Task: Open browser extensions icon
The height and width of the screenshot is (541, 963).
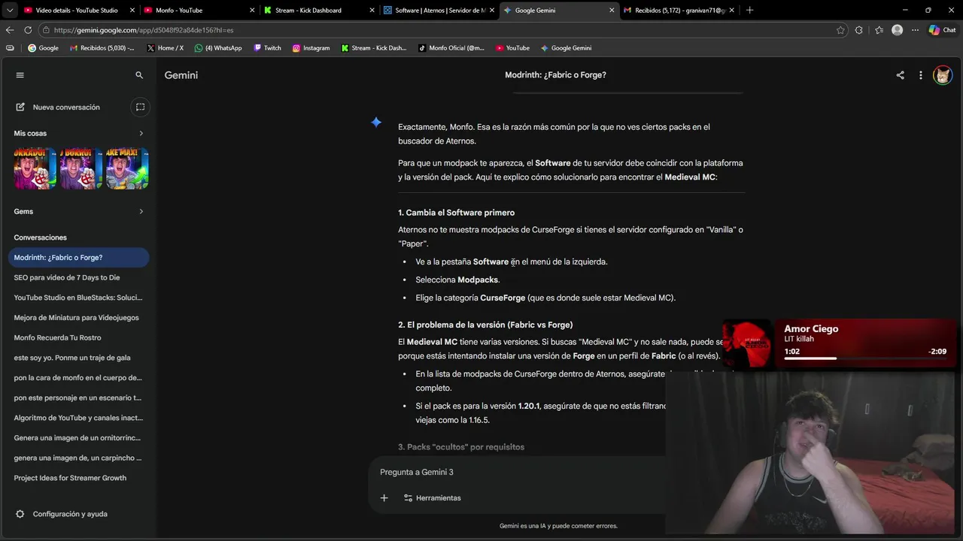Action: [859, 30]
